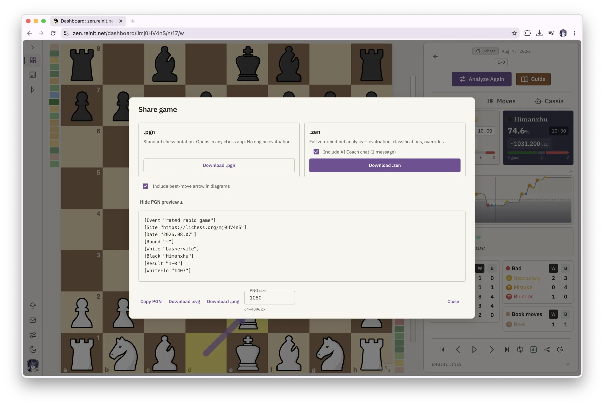Open the chart icon in playback bar
This screenshot has height=406, width=604.
(x=534, y=350)
